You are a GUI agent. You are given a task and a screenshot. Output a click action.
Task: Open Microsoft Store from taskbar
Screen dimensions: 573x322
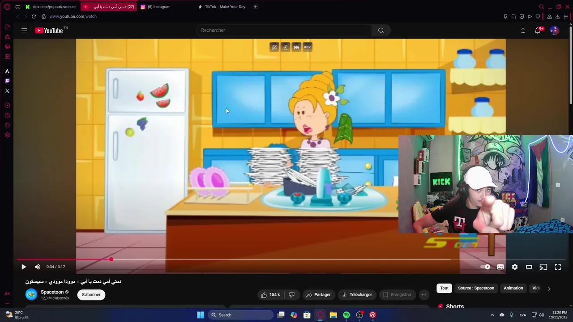pos(307,315)
